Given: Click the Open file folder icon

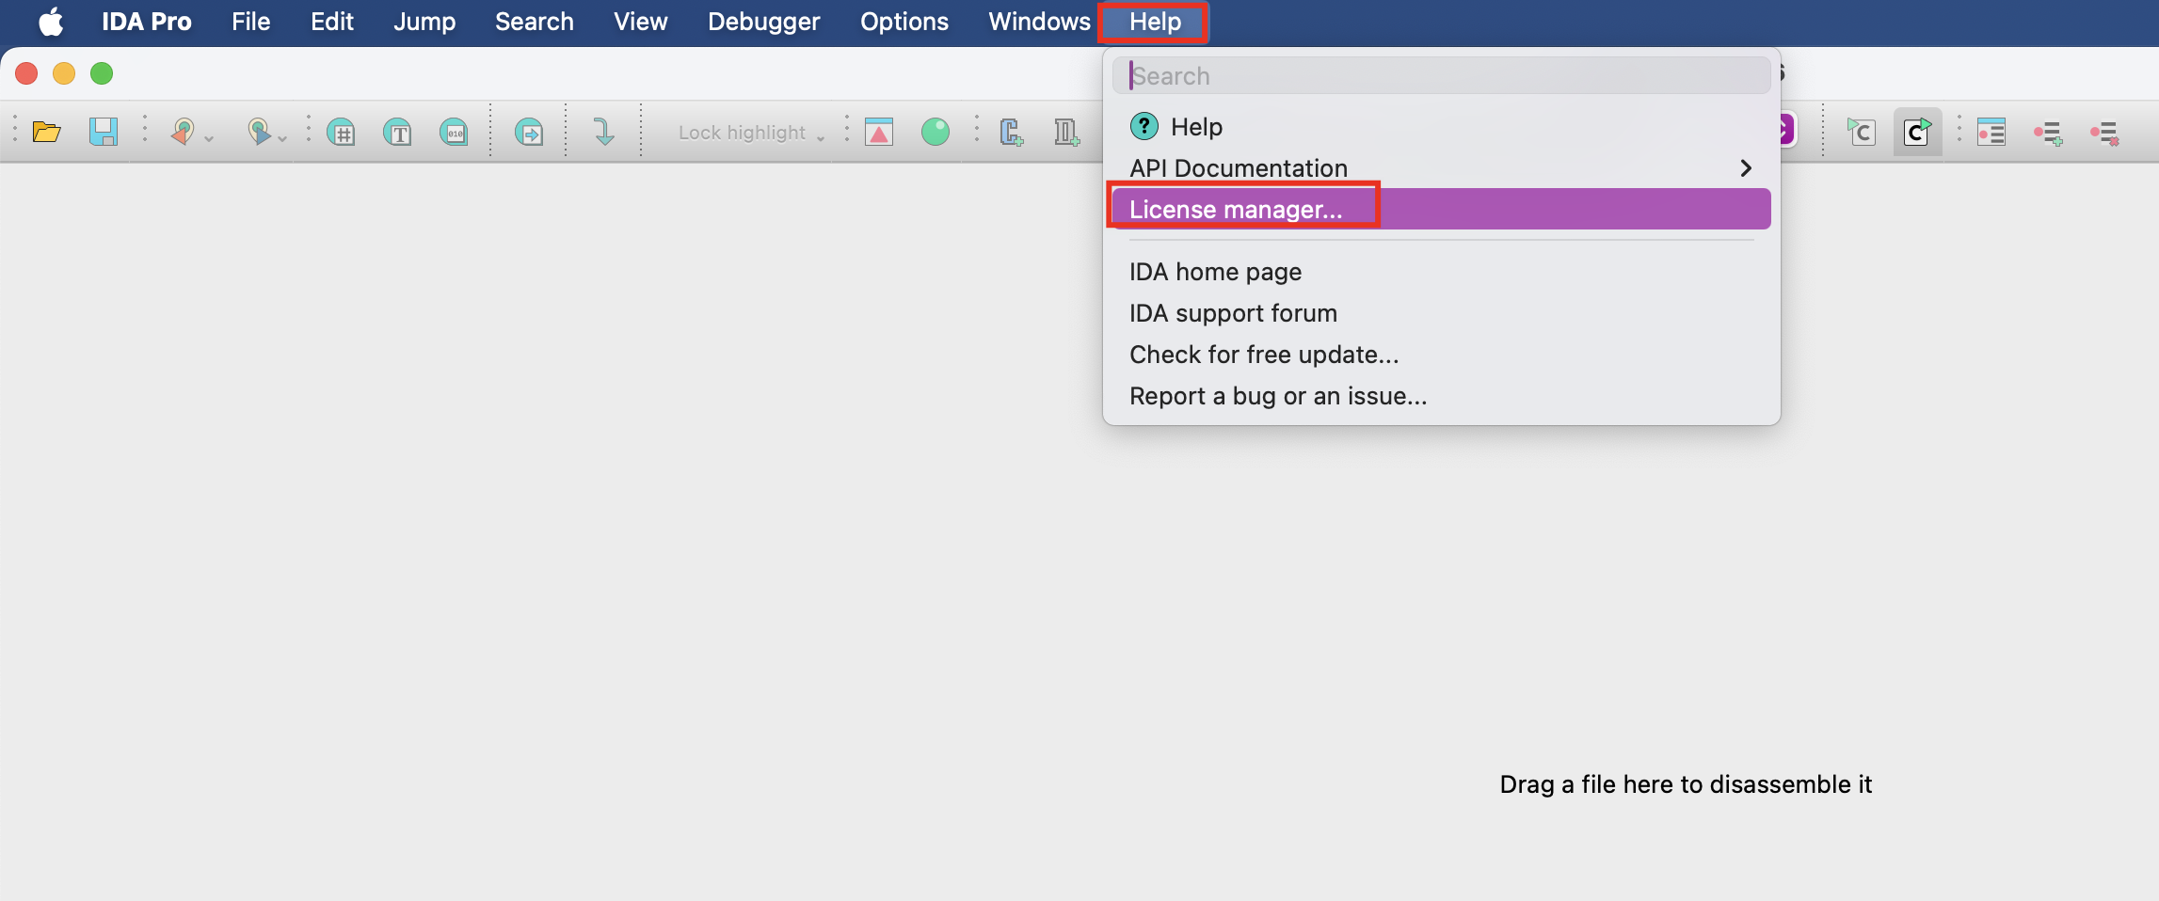Looking at the screenshot, I should click(47, 132).
